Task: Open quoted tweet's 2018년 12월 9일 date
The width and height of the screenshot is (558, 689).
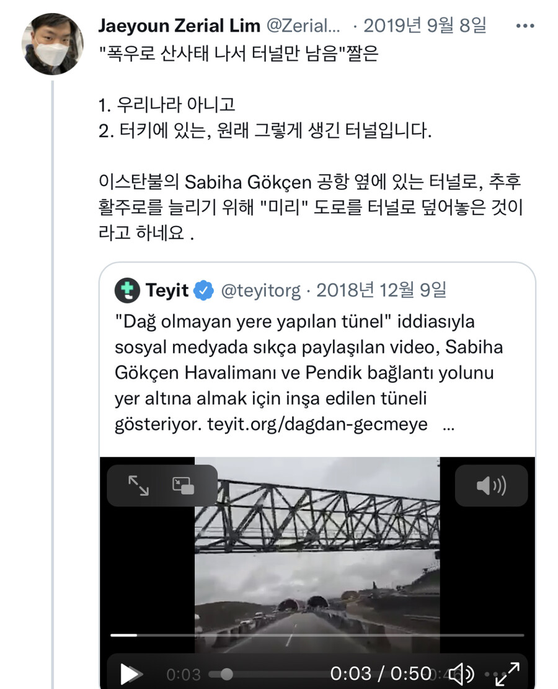Action: point(381,290)
